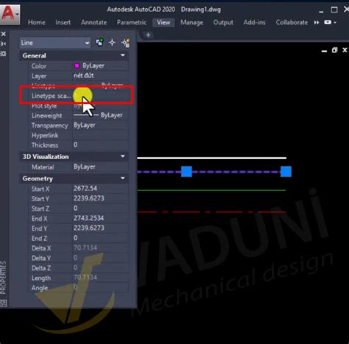Click the Linetype scale value field
Image resolution: width=349 pixels, height=344 pixels.
(100, 96)
